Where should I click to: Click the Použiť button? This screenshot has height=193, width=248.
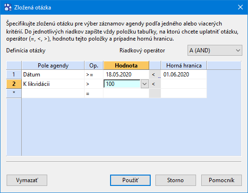click(x=130, y=180)
